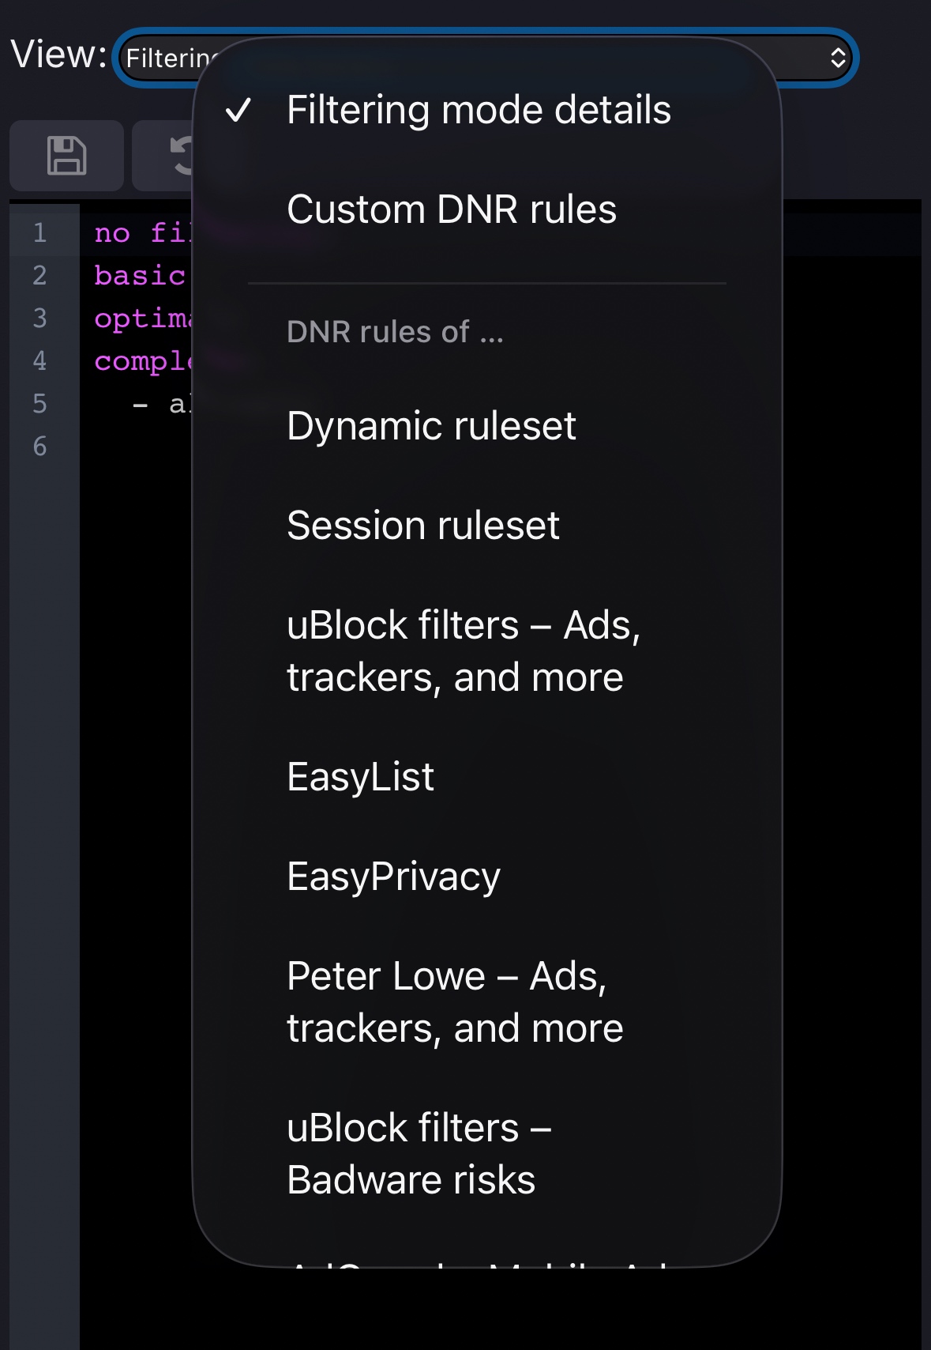
Task: Select uBlock filters – Badware risks
Action: click(x=419, y=1154)
